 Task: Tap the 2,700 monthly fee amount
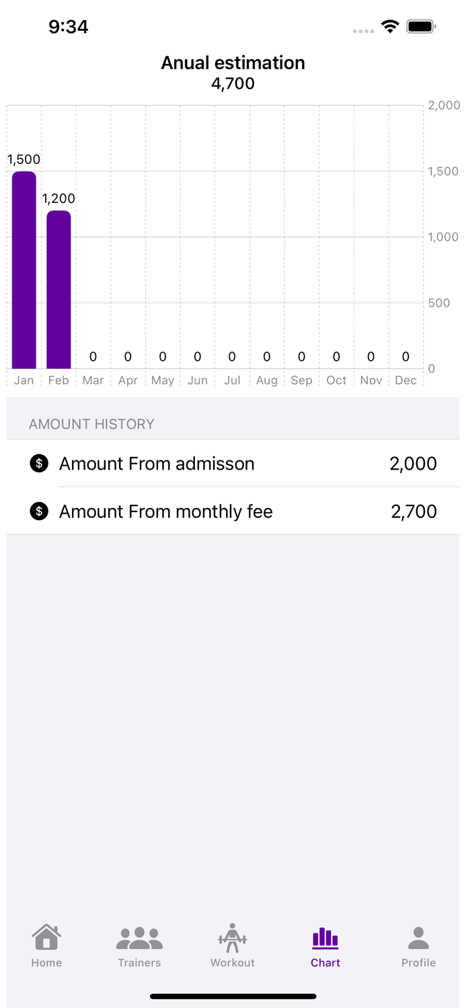click(414, 511)
